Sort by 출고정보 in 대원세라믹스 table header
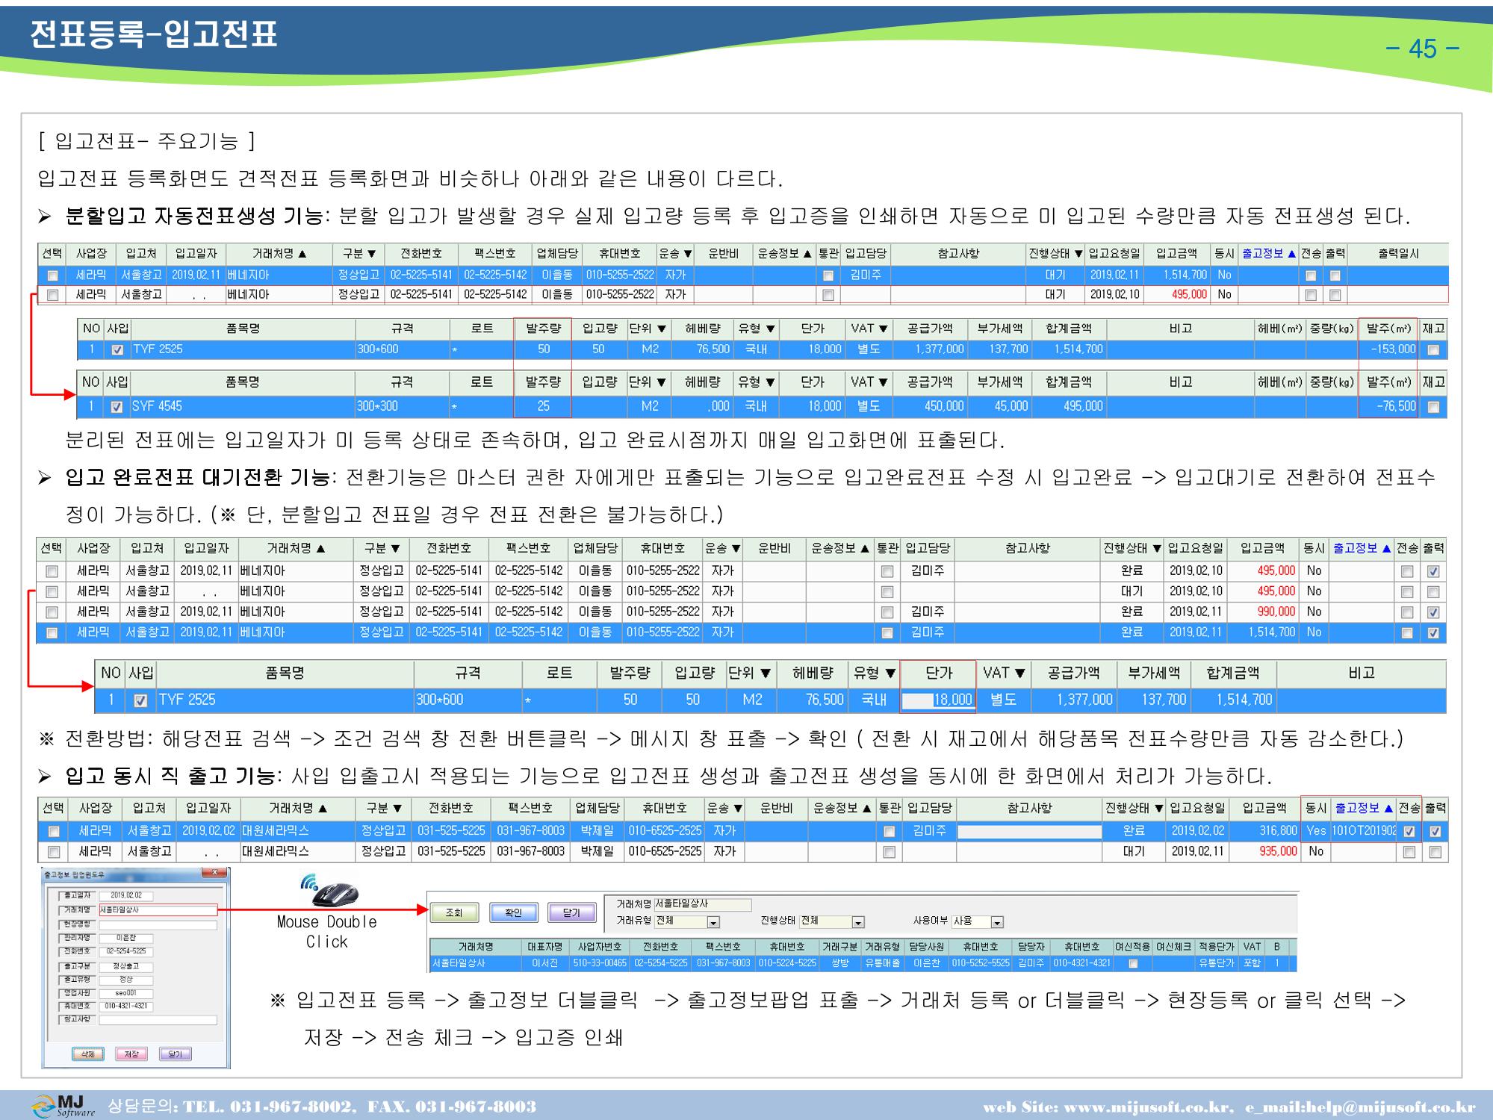Screen dimensions: 1493x1120 coord(1364,808)
